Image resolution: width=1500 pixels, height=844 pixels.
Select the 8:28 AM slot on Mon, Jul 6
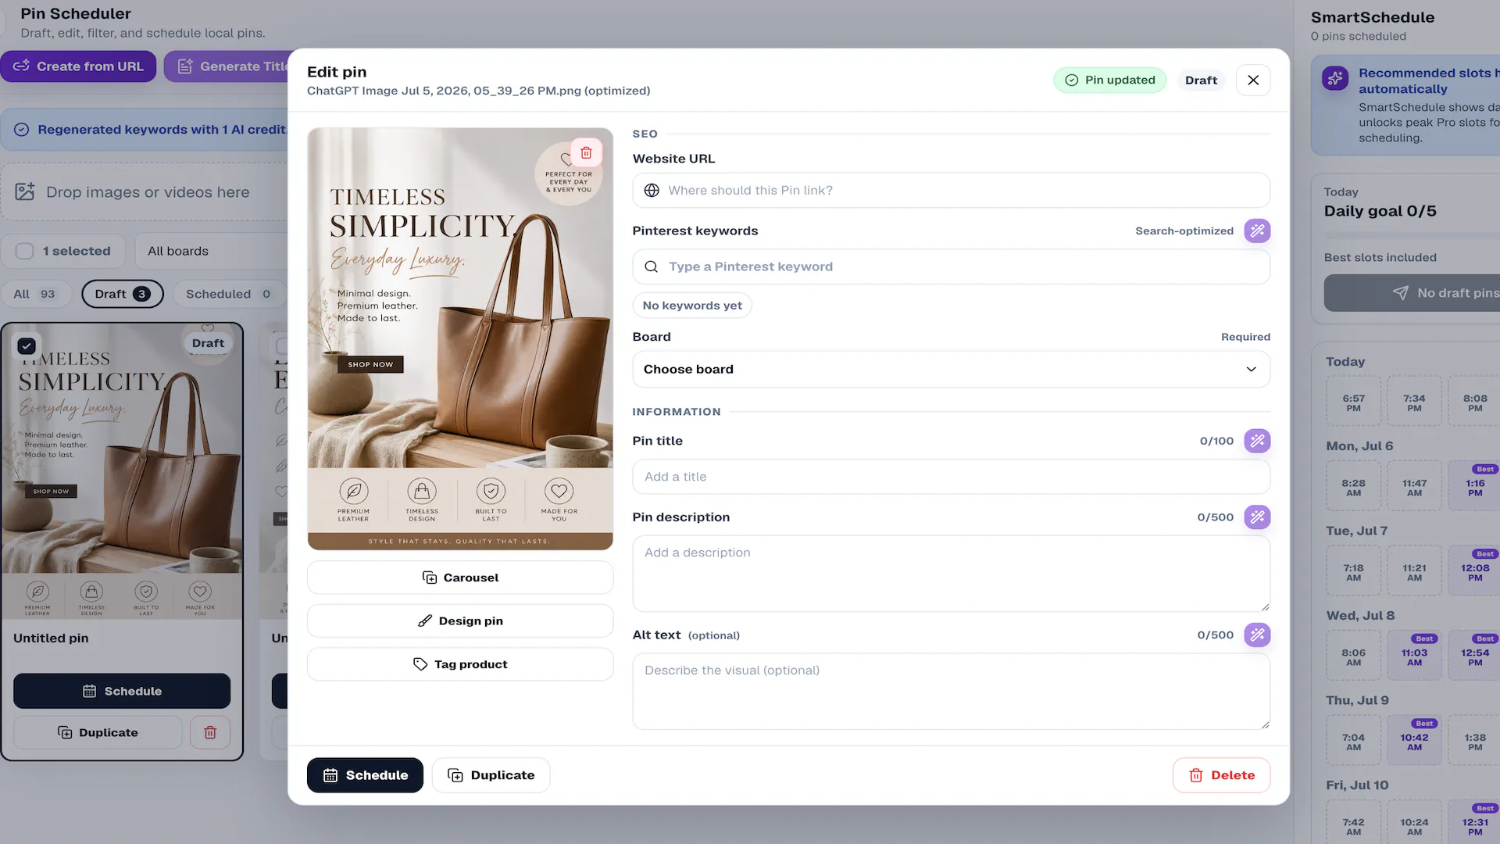point(1353,488)
